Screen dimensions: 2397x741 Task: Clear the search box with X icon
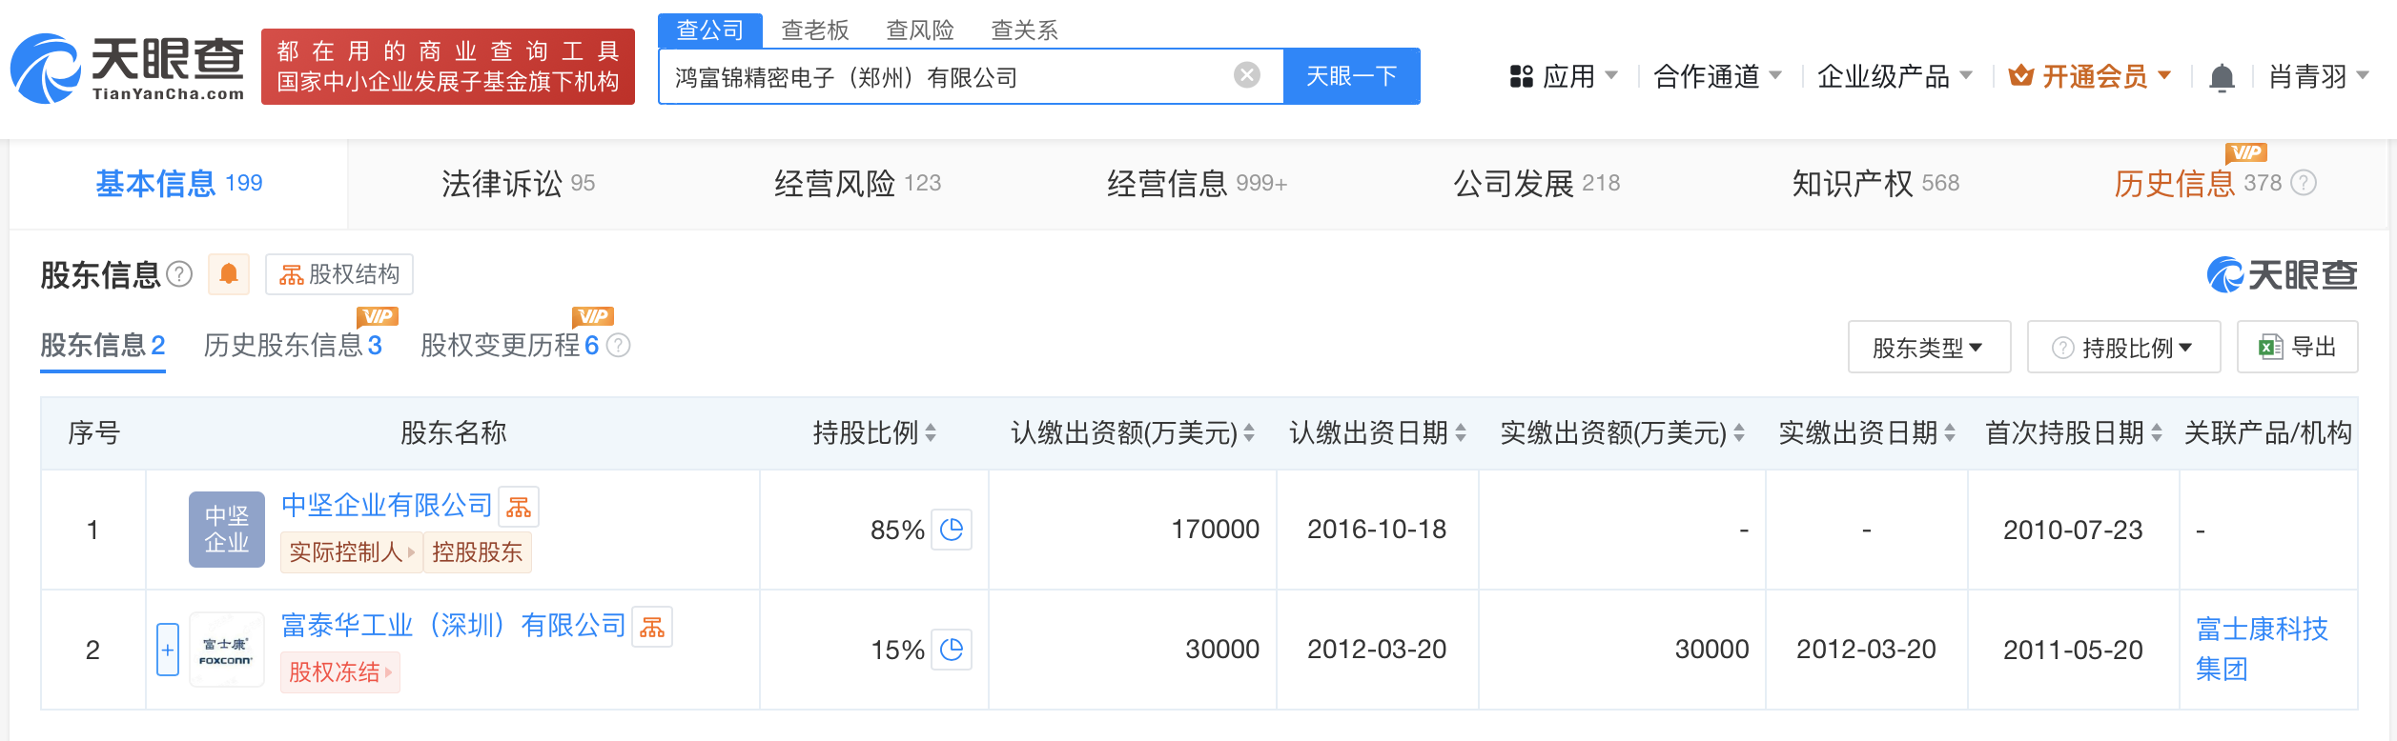tap(1246, 75)
